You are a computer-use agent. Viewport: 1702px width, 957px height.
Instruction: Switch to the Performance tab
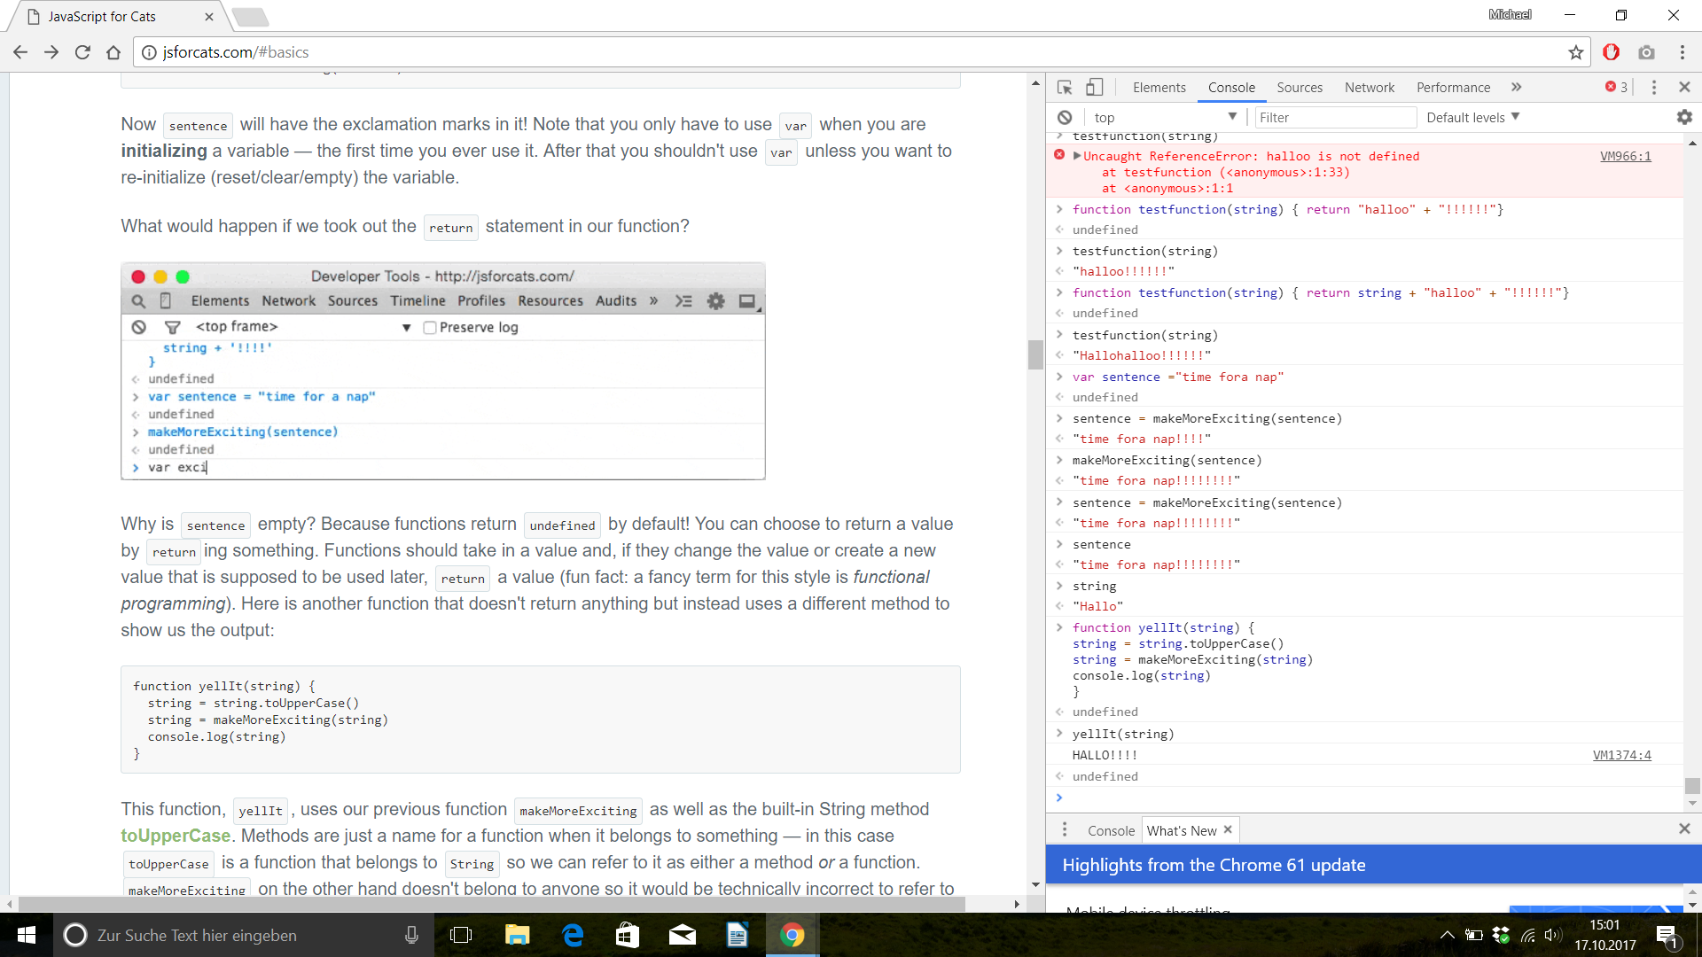(1453, 87)
